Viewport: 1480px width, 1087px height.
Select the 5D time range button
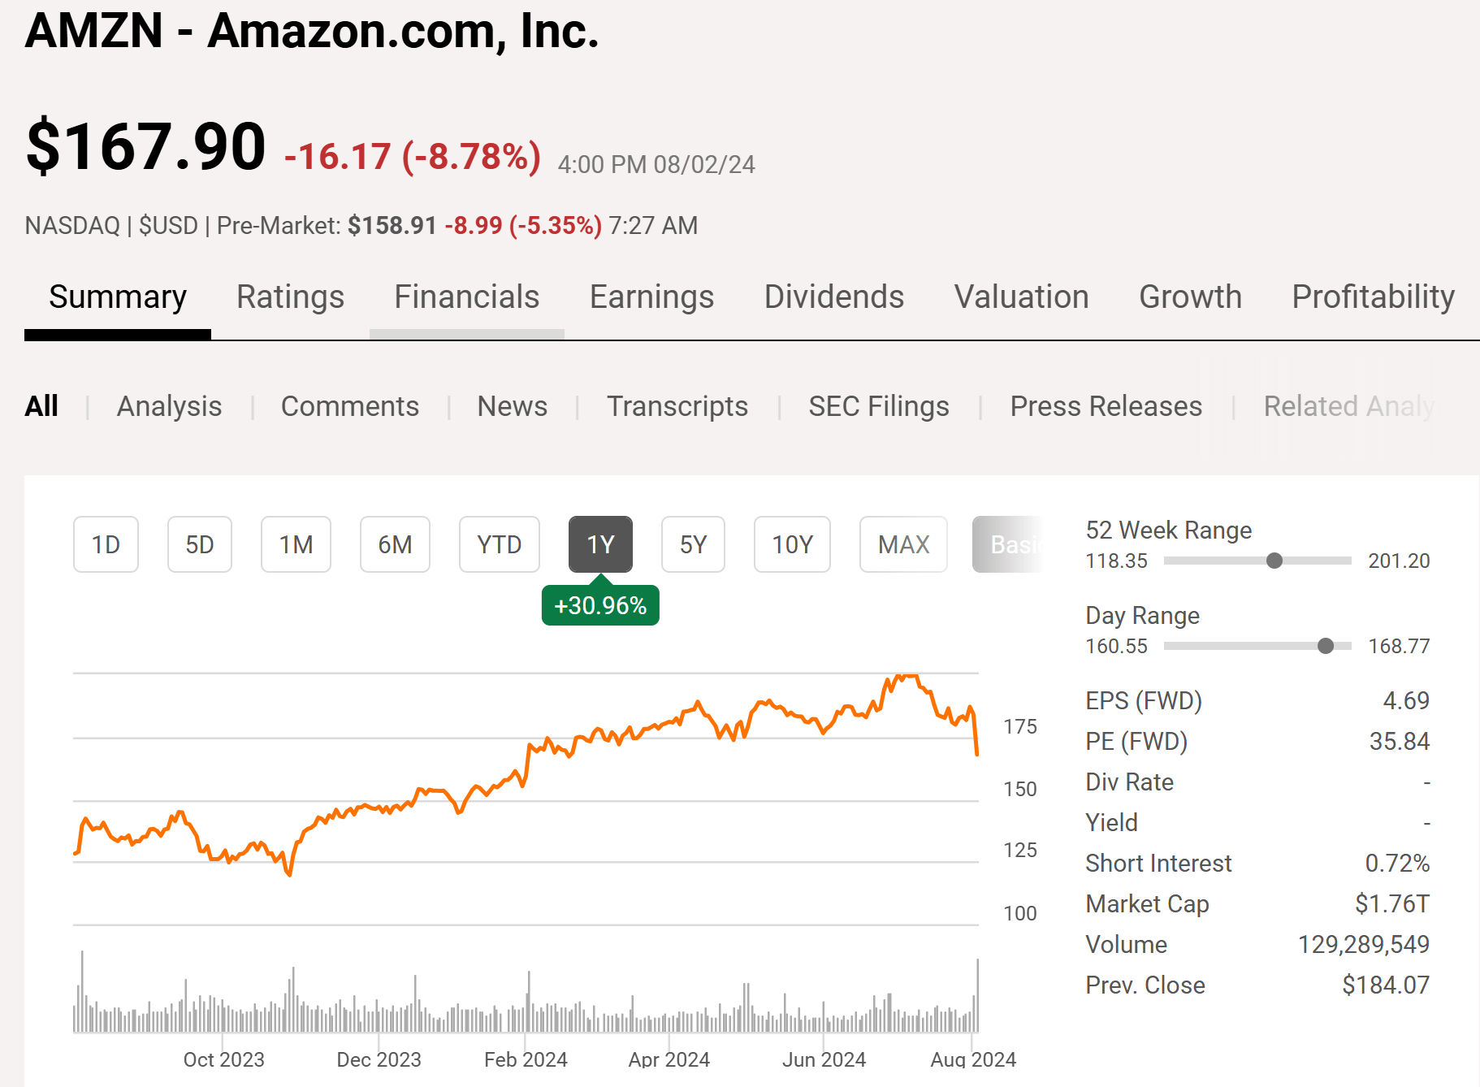(x=199, y=544)
